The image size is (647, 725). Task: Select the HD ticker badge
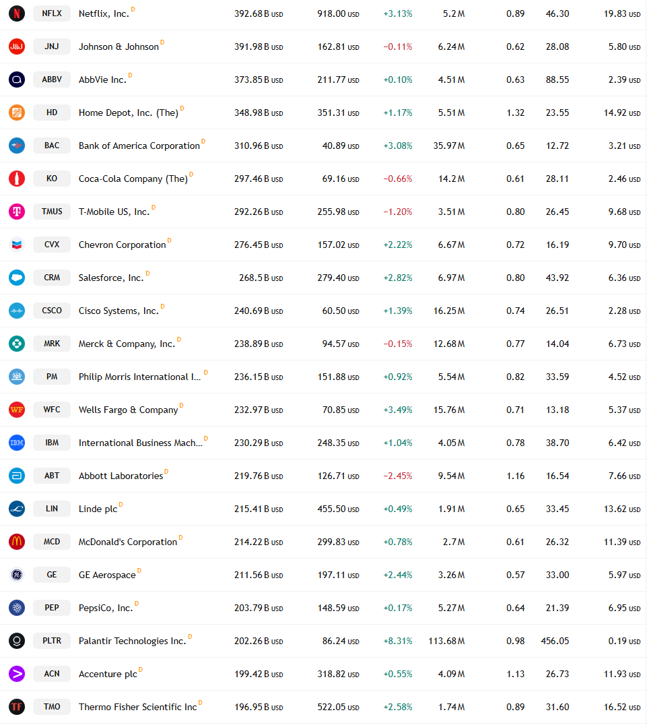52,113
